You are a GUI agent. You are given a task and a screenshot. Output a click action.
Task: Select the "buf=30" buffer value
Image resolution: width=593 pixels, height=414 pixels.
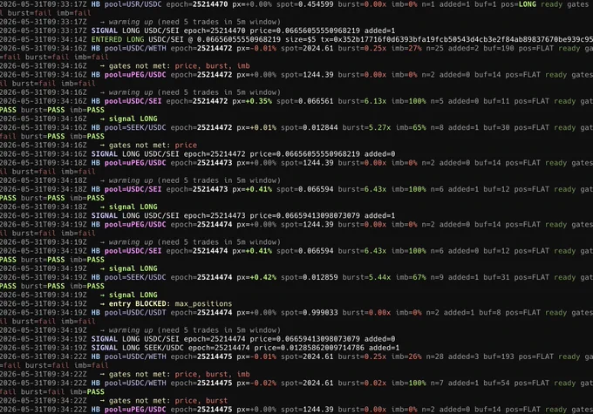496,127
